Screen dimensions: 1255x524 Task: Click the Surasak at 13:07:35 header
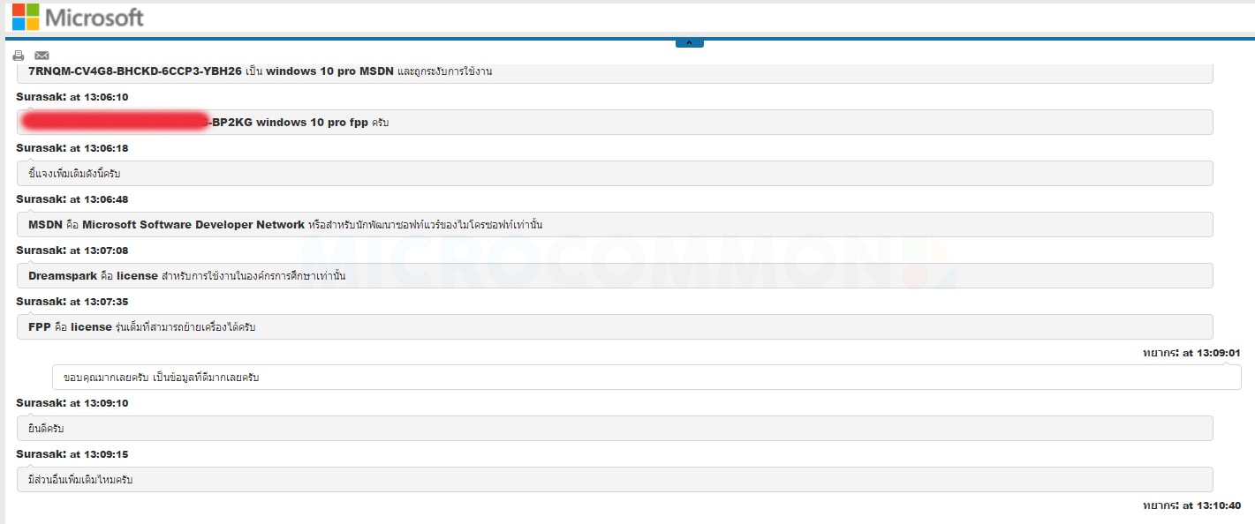click(x=72, y=302)
